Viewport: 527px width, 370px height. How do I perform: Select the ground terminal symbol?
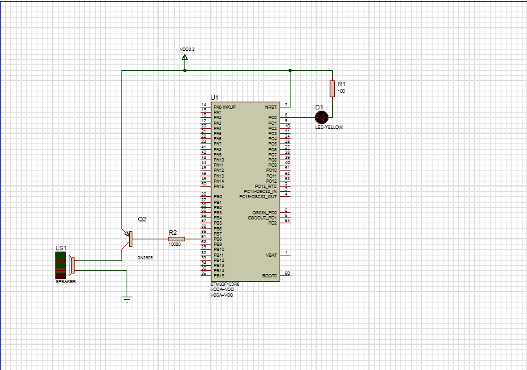pyautogui.click(x=127, y=299)
